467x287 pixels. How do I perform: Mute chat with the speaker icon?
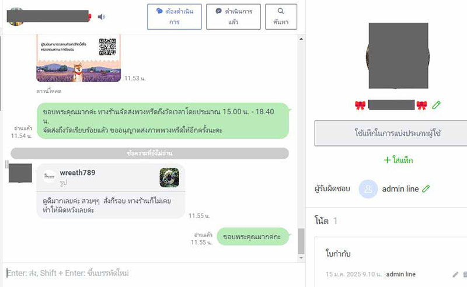pyautogui.click(x=101, y=17)
